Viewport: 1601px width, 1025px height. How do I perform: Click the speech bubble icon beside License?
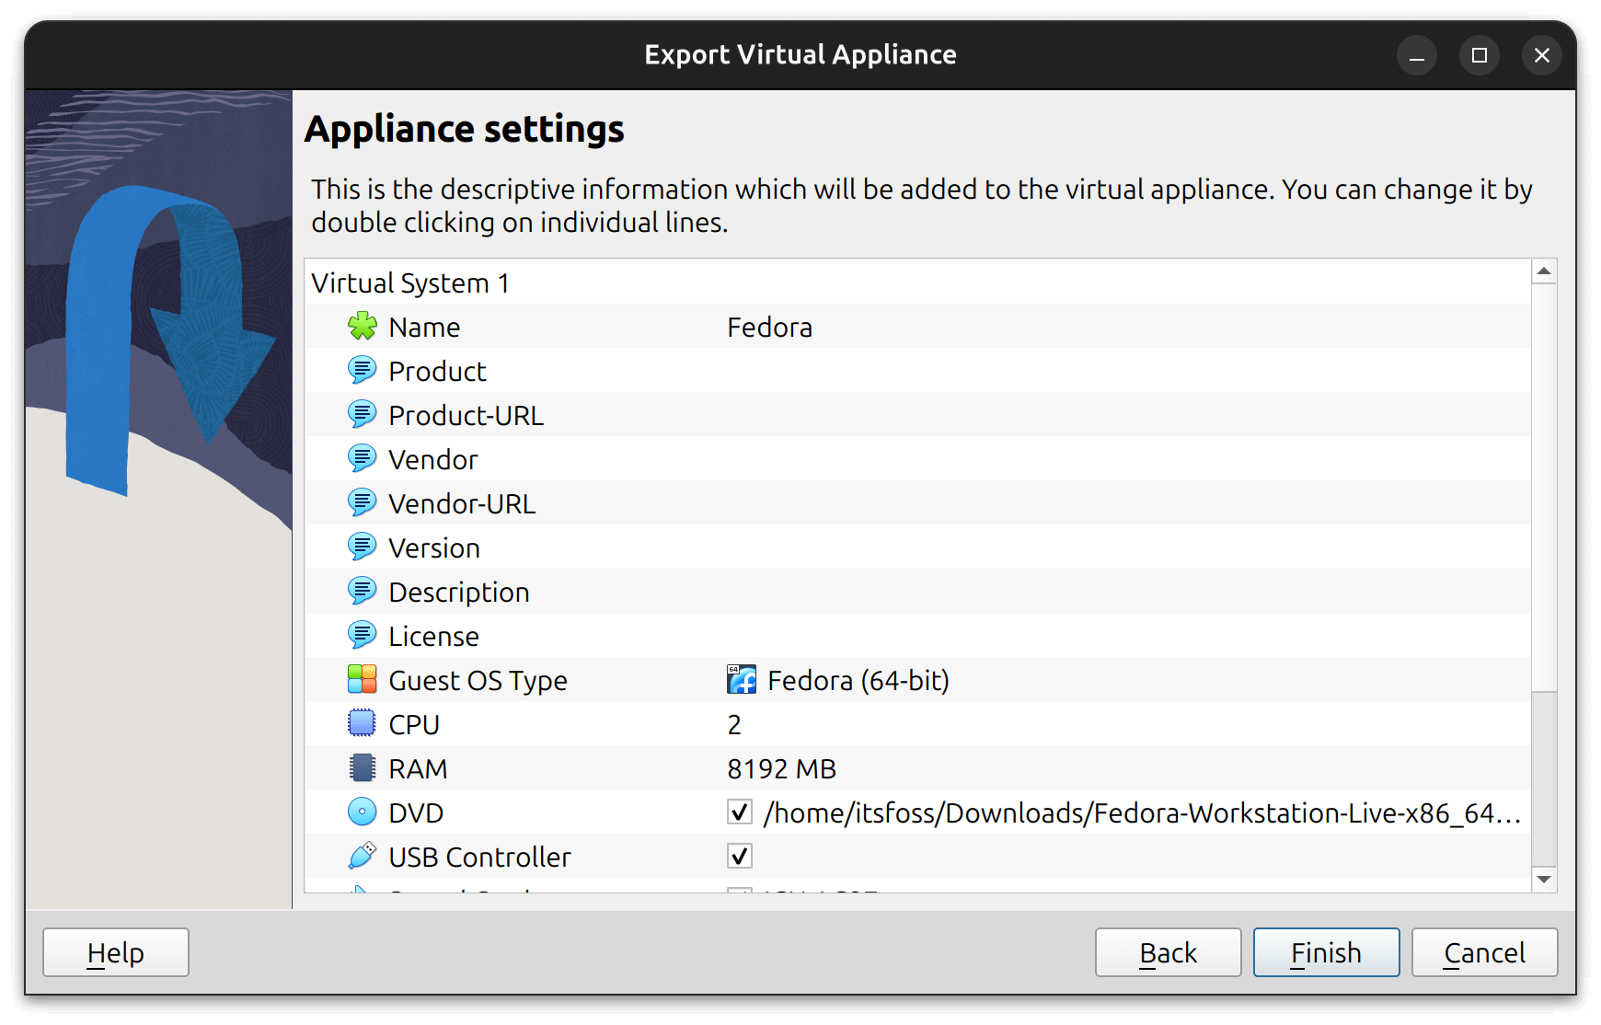[x=363, y=636]
